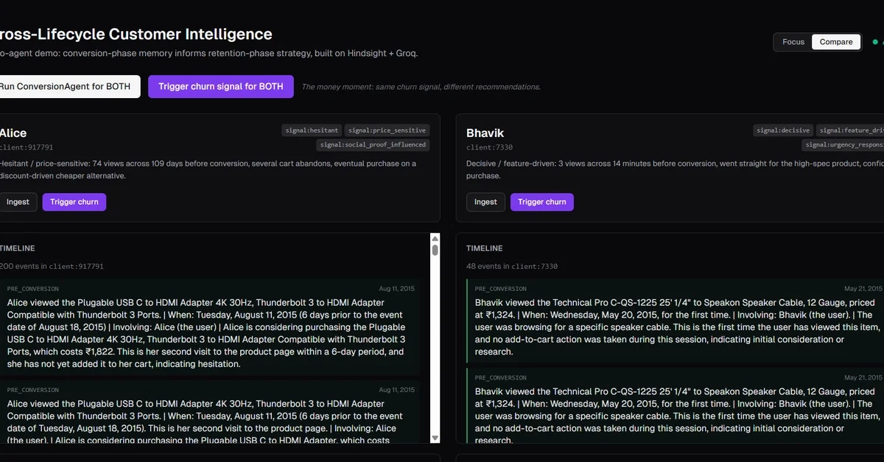Select Bhavik's signal:decisive tag
Viewport: 884px width, 462px height.
click(x=783, y=130)
